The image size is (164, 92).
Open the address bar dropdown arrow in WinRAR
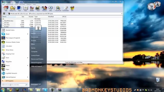pyautogui.click(x=122, y=14)
